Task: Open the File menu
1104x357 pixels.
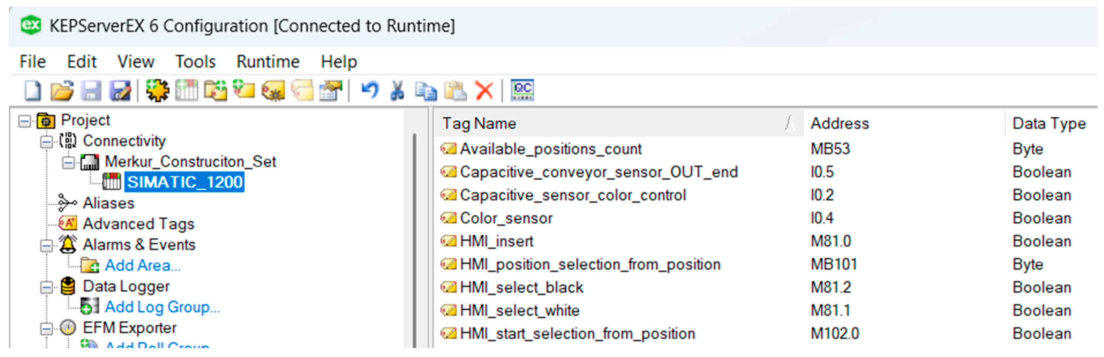Action: click(33, 62)
